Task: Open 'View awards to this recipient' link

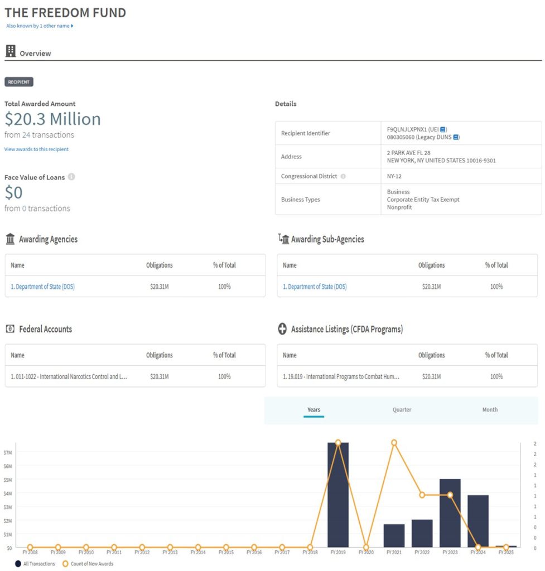Action: 36,149
